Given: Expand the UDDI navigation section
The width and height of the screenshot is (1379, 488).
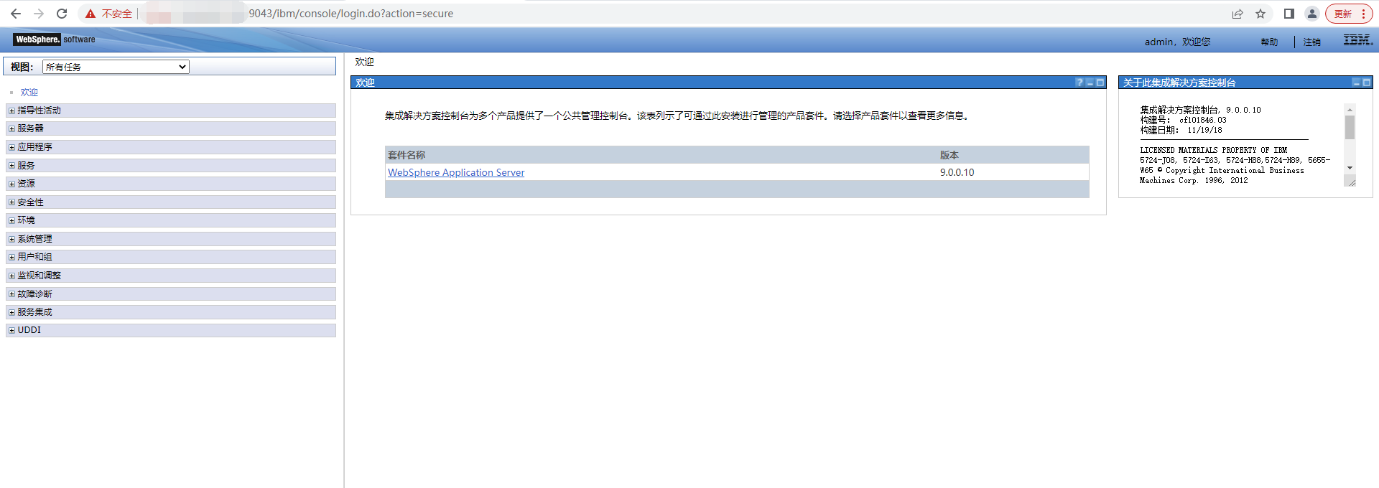Looking at the screenshot, I should [x=11, y=330].
